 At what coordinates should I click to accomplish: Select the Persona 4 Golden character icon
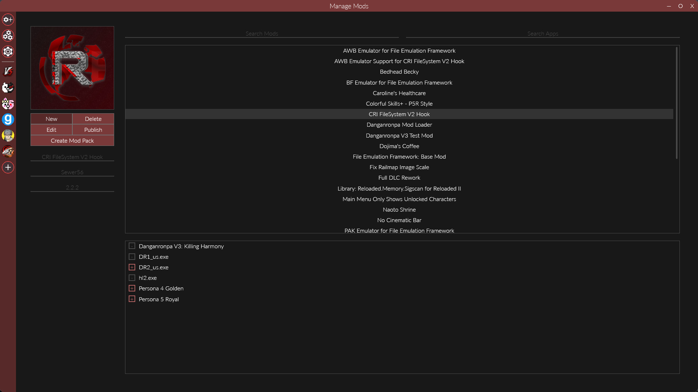8,135
